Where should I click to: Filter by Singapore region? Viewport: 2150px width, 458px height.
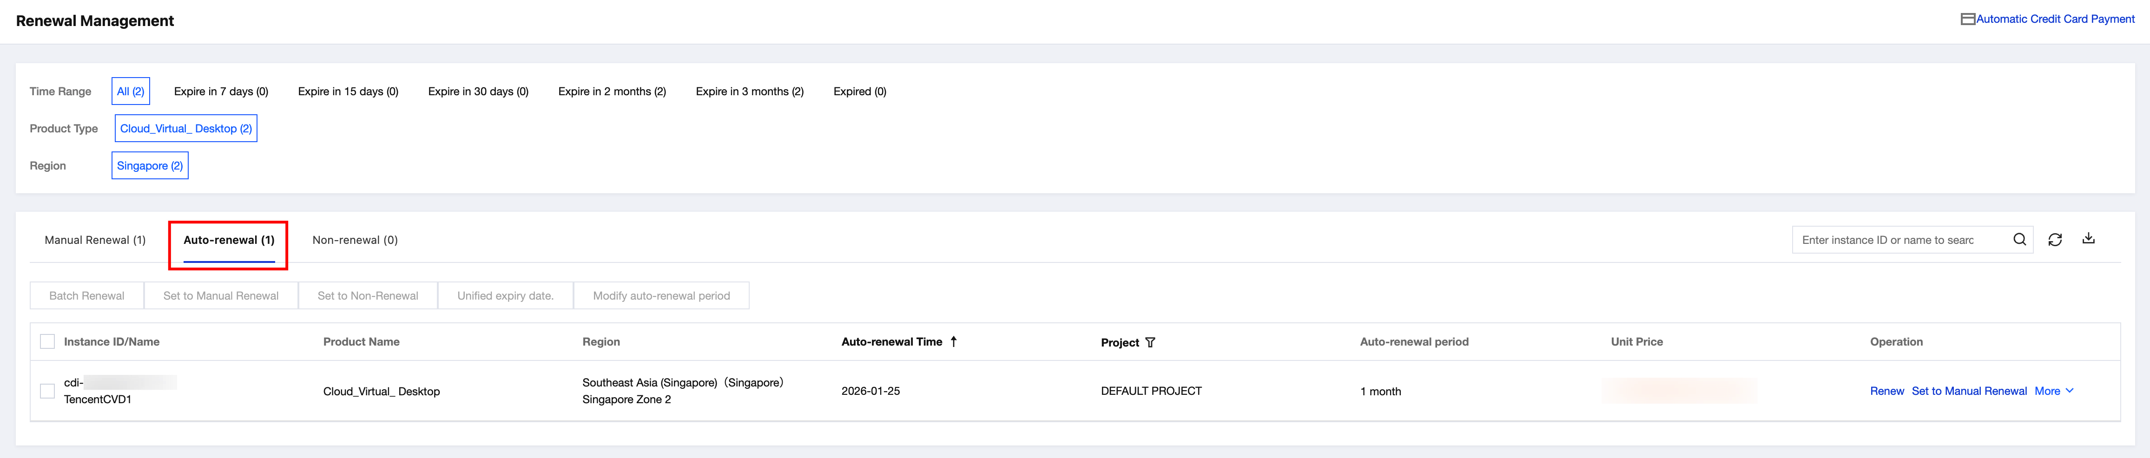click(150, 166)
